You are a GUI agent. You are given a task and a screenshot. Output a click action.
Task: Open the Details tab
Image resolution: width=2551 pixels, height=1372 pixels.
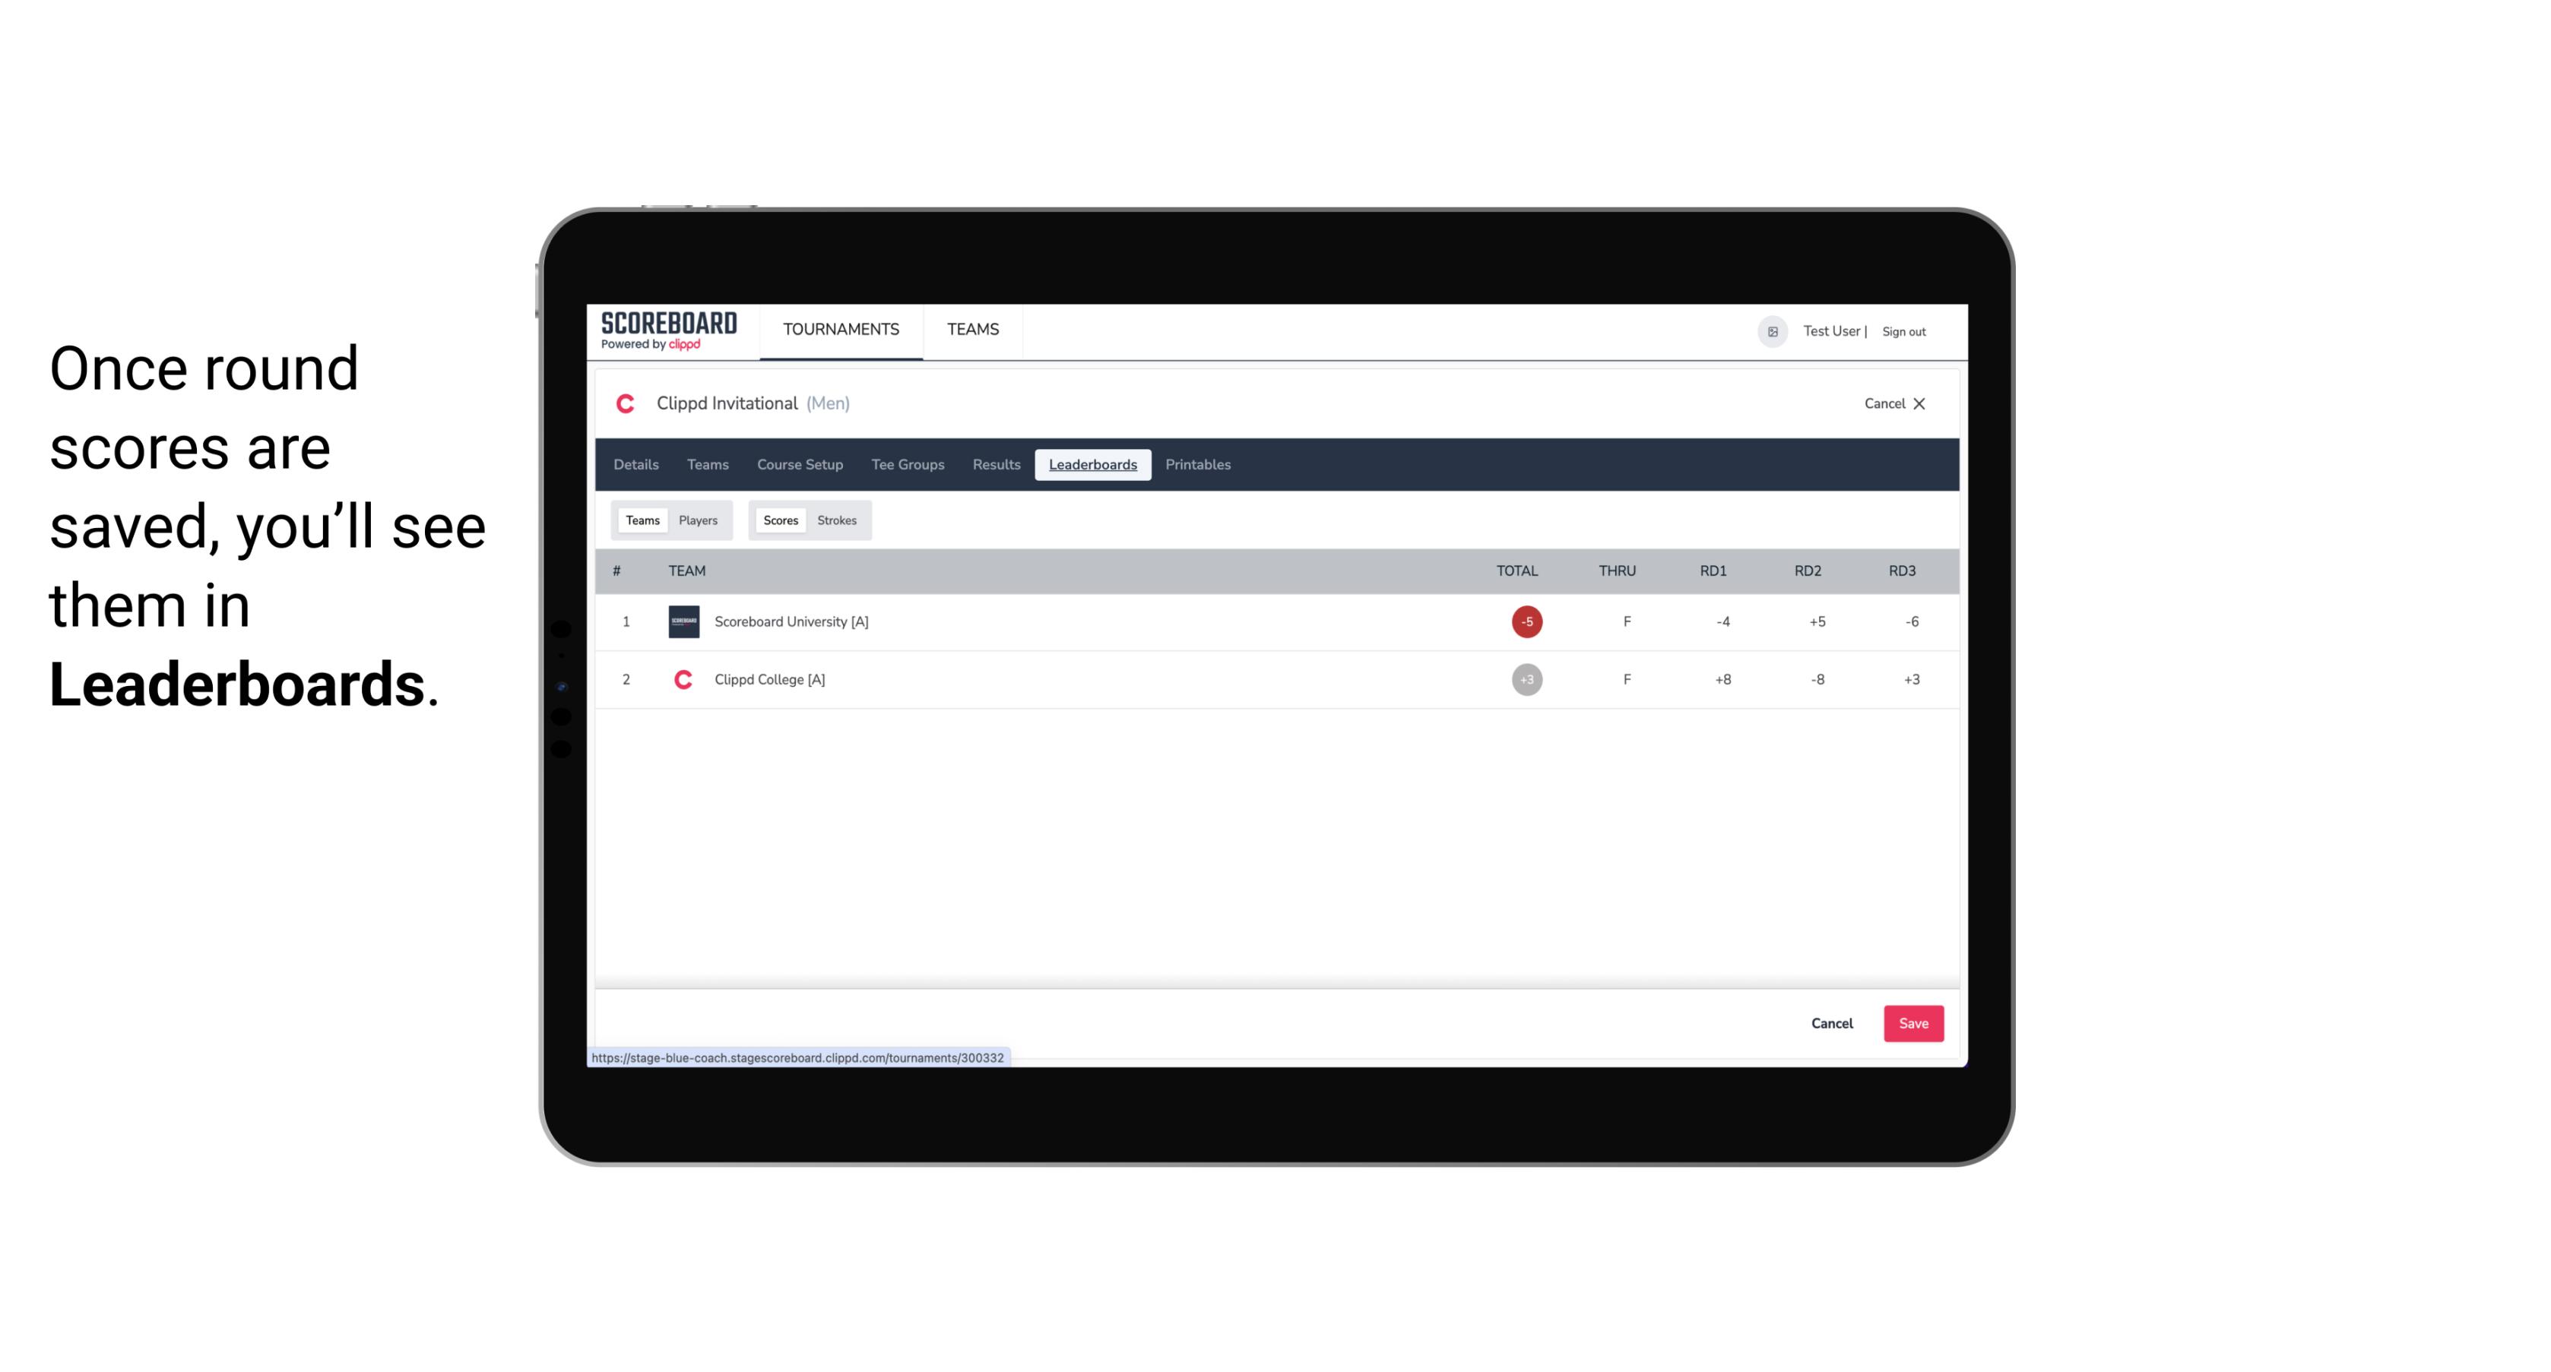click(635, 465)
